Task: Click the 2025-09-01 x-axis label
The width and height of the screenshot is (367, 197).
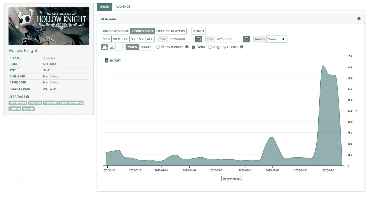Action: (x=329, y=171)
